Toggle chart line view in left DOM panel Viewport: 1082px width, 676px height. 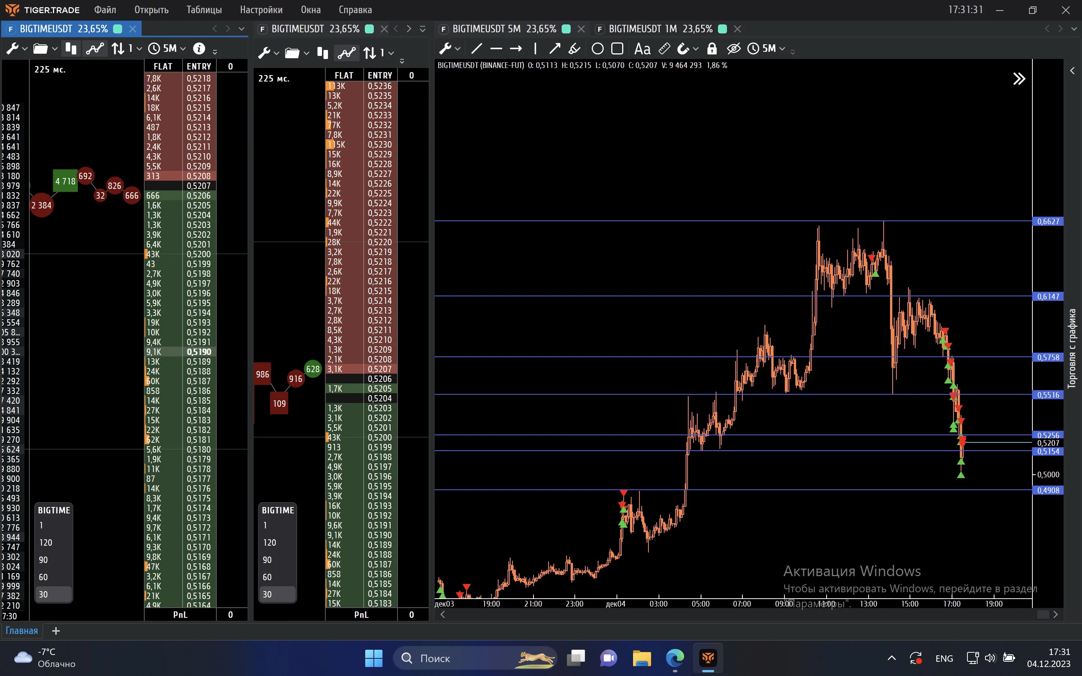[95, 48]
